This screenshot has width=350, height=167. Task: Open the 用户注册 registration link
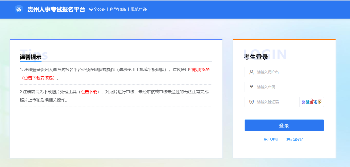(271, 139)
